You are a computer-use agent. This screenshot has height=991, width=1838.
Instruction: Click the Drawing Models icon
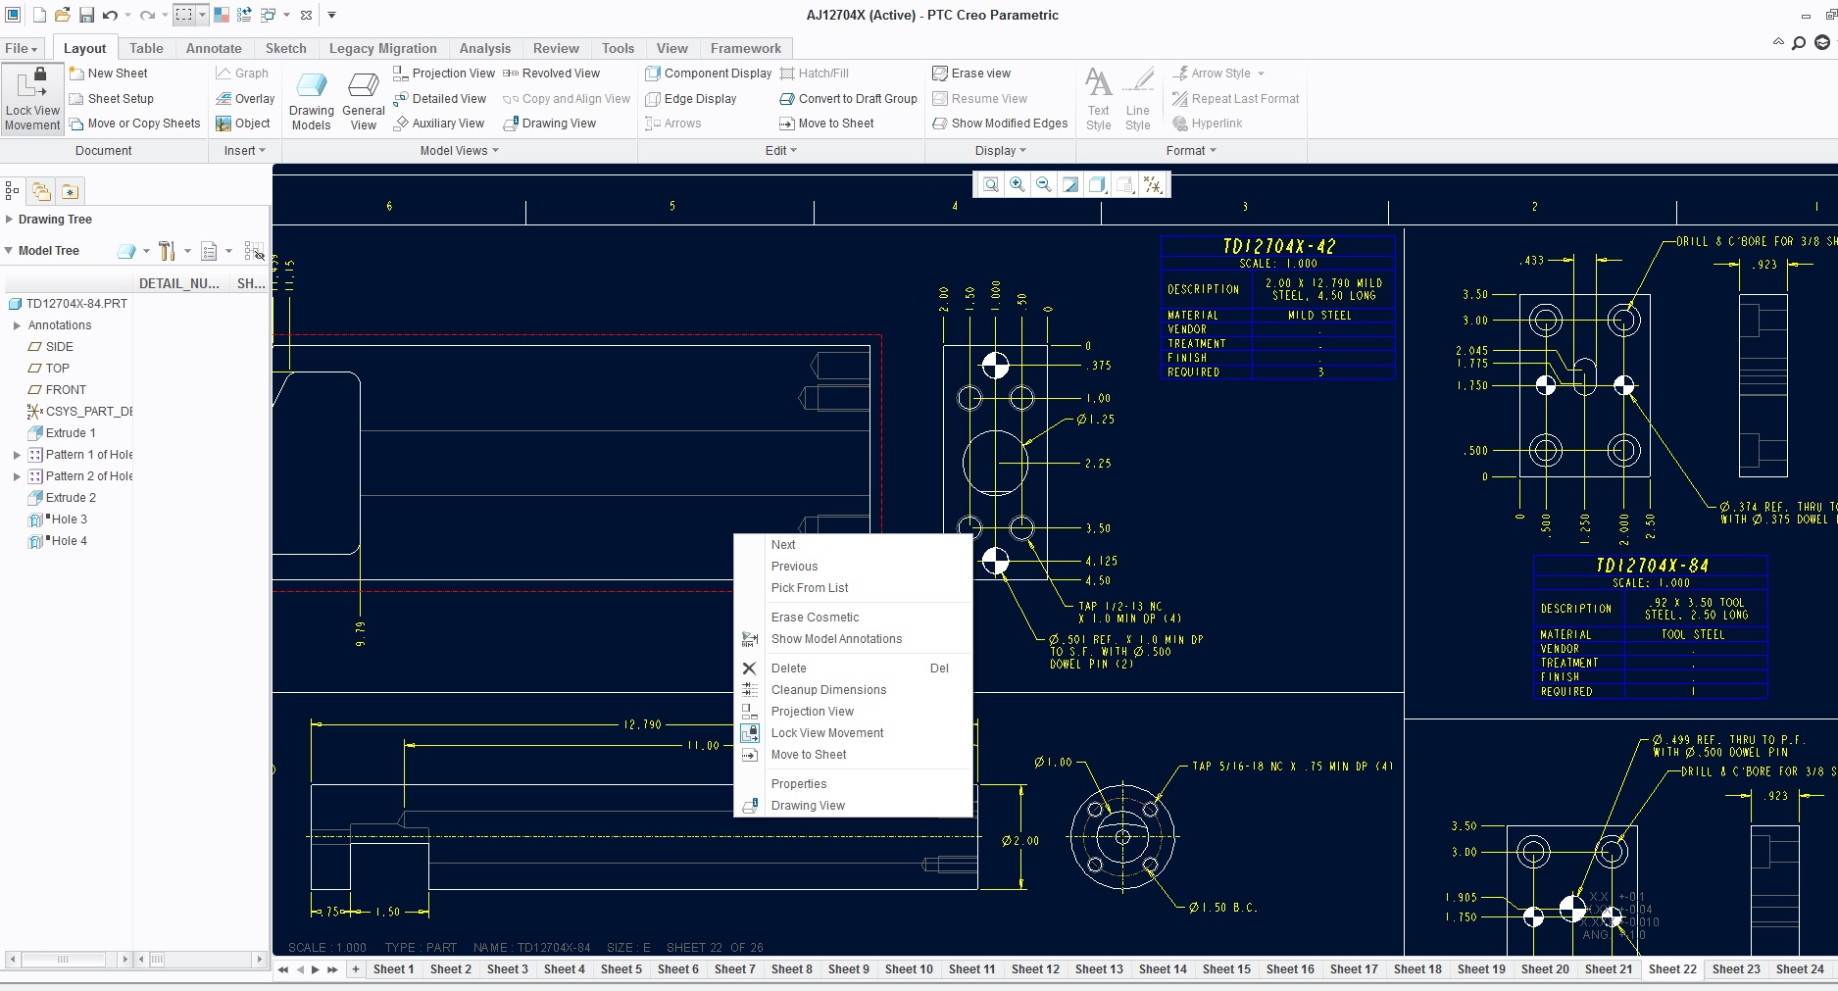tap(312, 102)
